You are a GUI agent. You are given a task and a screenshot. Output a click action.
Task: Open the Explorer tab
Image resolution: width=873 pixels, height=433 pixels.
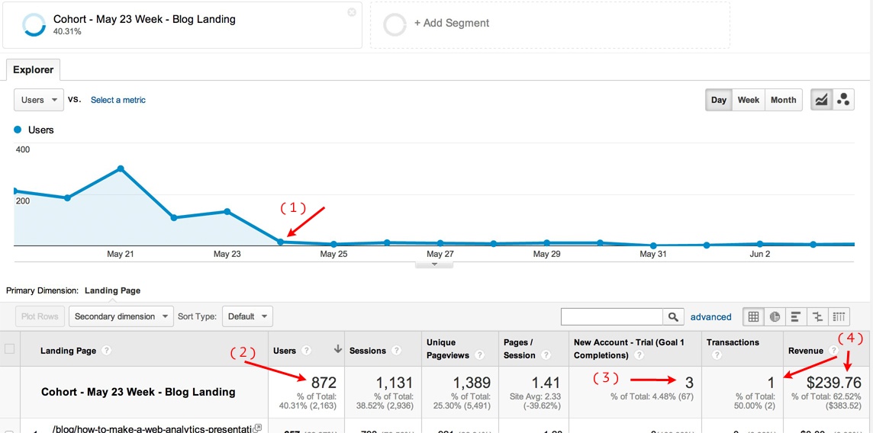click(33, 70)
